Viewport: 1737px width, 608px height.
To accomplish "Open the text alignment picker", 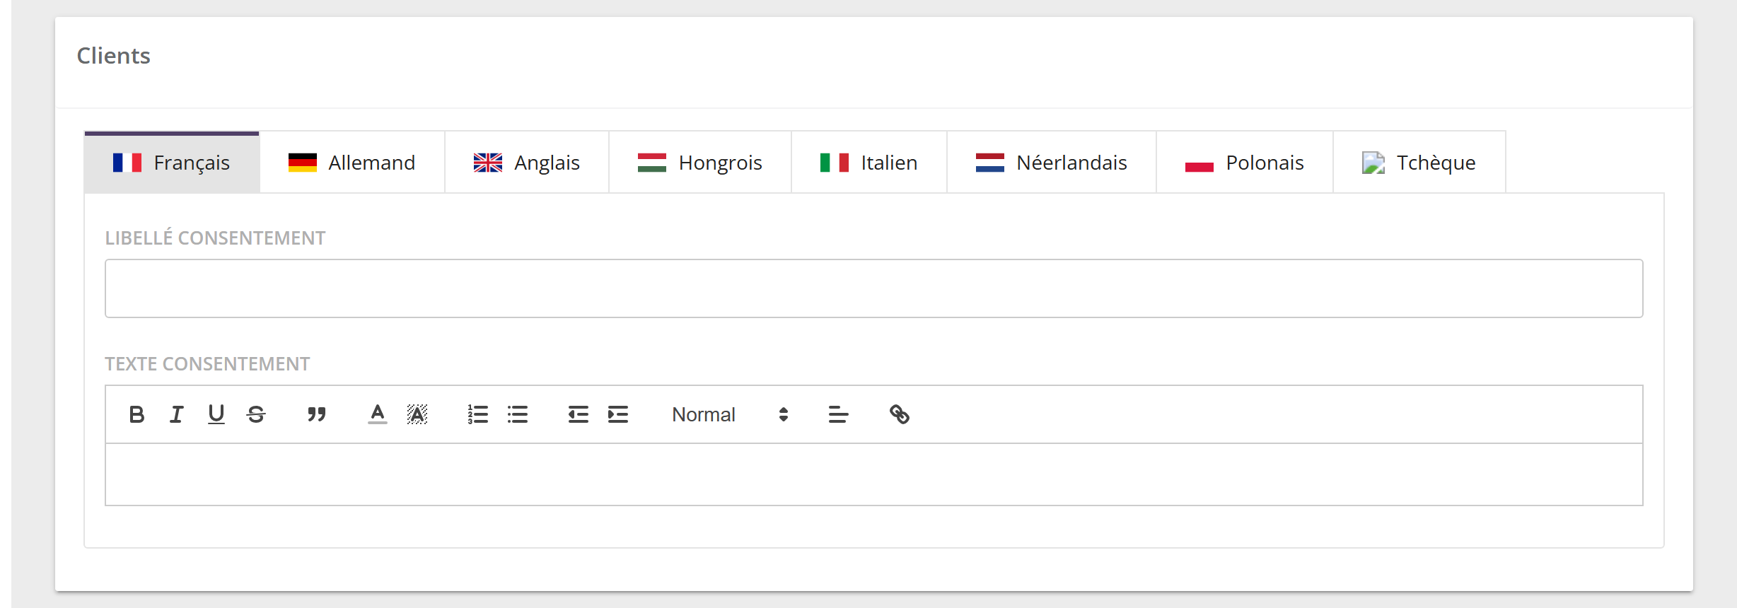I will [839, 414].
